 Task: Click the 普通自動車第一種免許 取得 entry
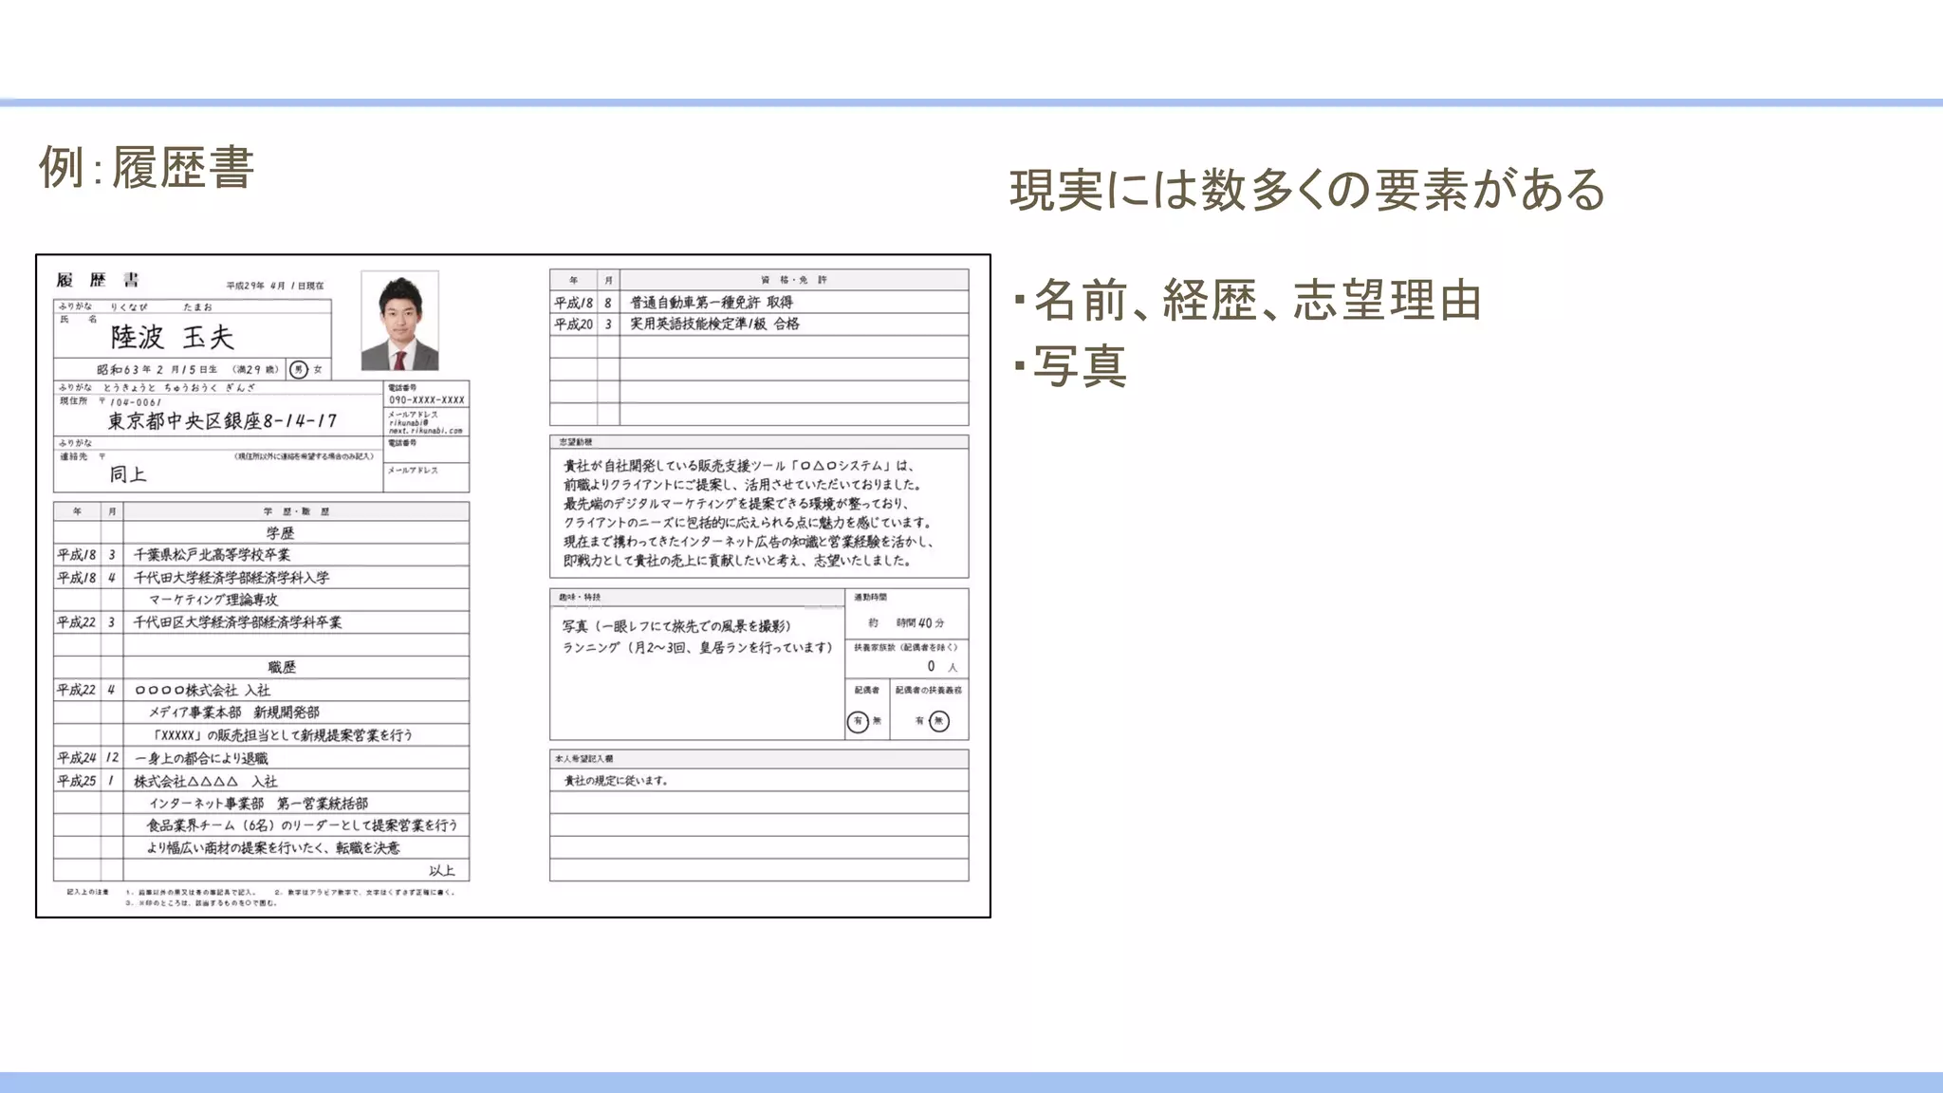(712, 303)
